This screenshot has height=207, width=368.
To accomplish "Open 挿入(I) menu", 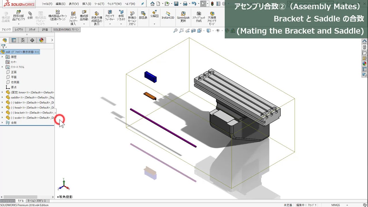I will 87,4.
